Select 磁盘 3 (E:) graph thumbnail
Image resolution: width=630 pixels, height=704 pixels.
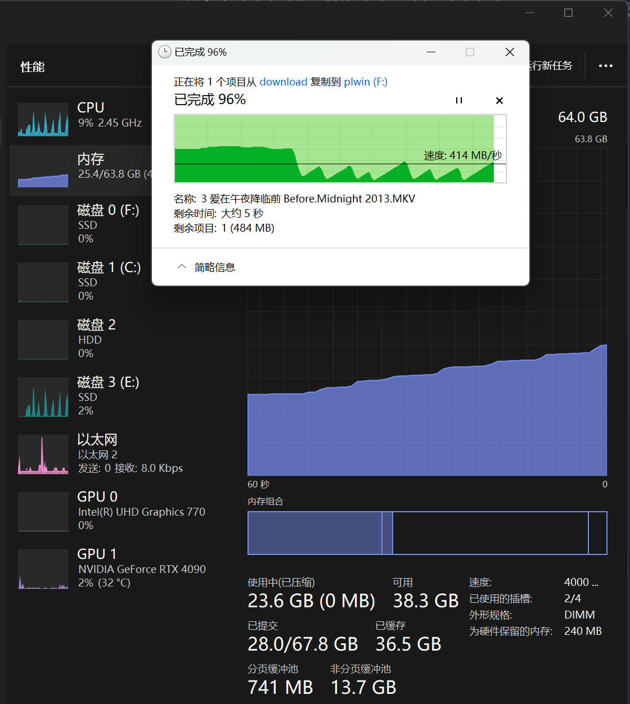click(x=43, y=397)
